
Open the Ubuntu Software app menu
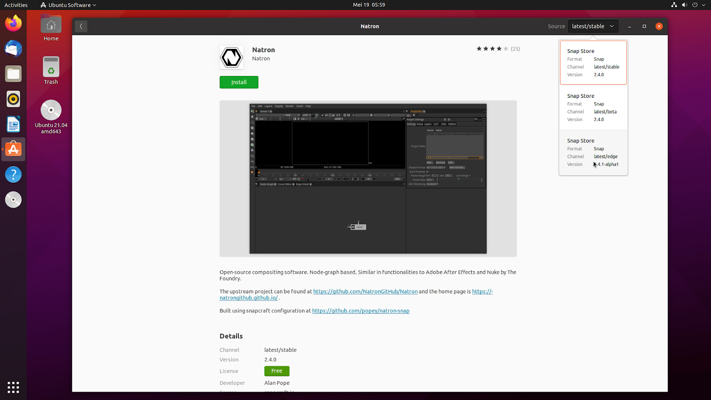[68, 5]
